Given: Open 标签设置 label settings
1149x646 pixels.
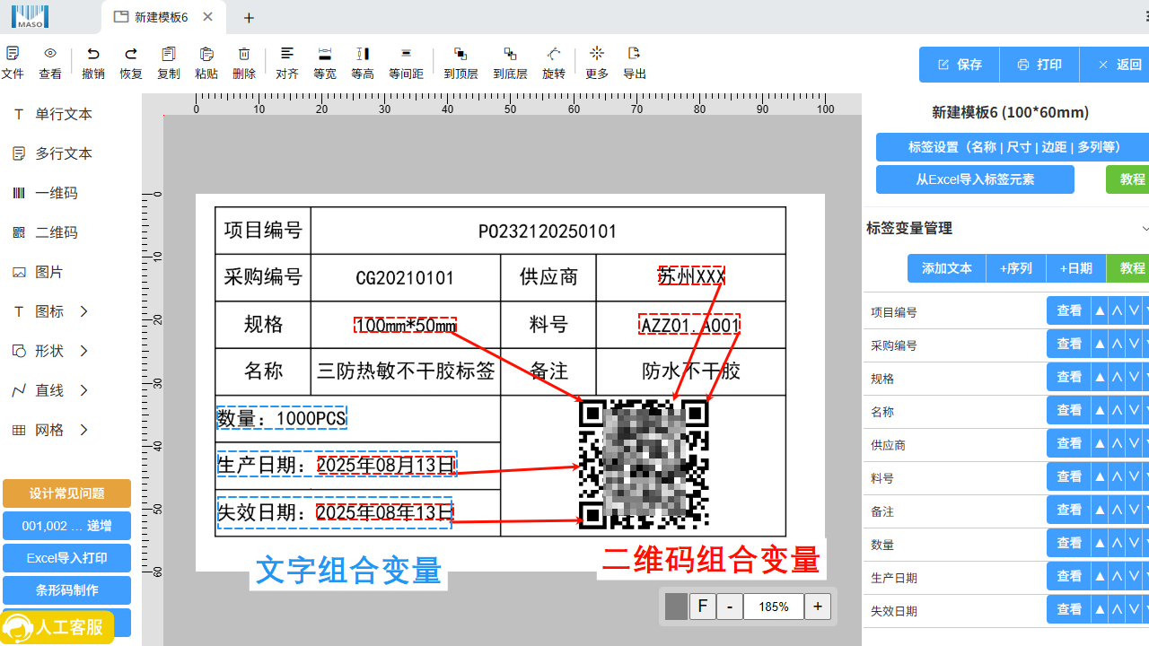Looking at the screenshot, I should pos(1013,147).
